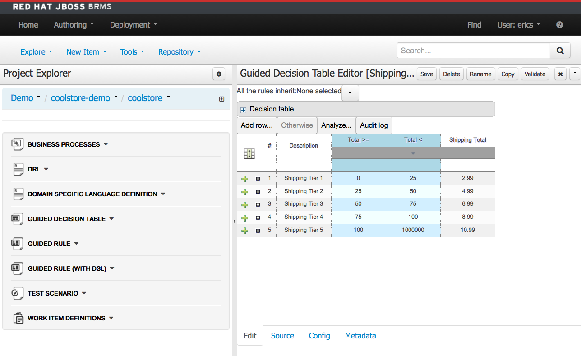
Task: Delete Shipping Tier 5 using its row delete icon
Action: coord(258,230)
